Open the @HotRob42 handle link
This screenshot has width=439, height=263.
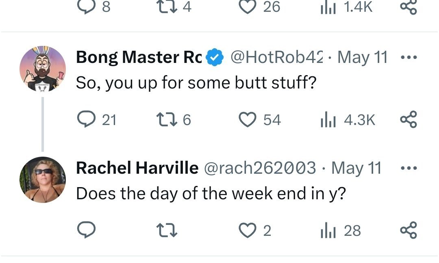(x=276, y=58)
